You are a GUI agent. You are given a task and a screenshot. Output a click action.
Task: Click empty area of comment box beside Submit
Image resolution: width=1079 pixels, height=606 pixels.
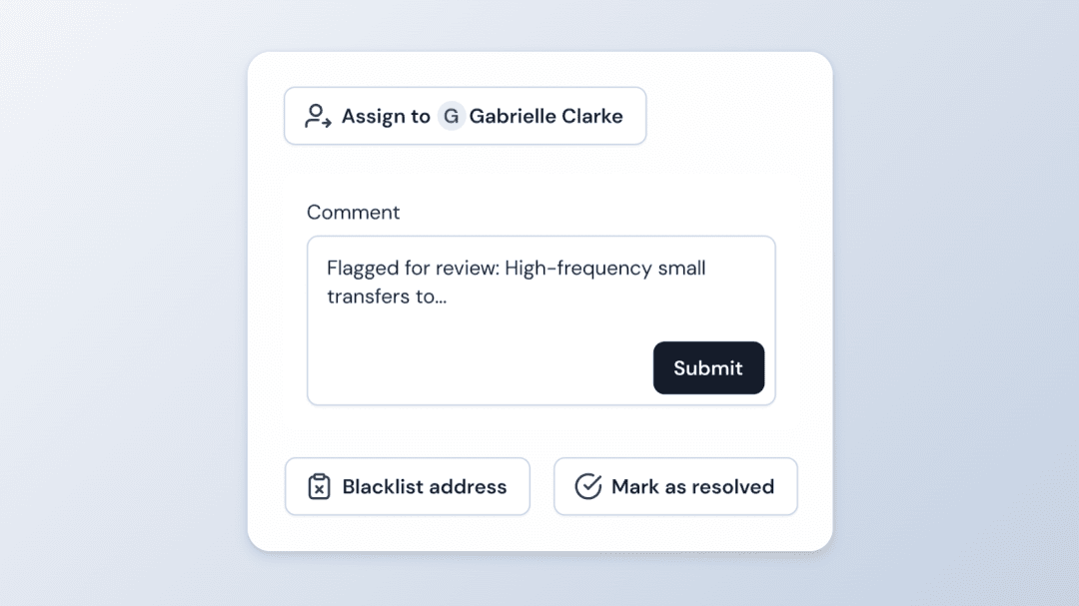tap(480, 368)
